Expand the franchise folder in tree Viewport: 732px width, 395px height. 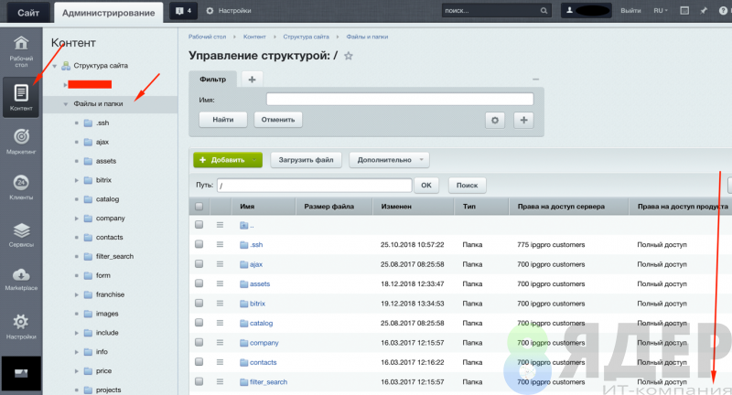[77, 294]
